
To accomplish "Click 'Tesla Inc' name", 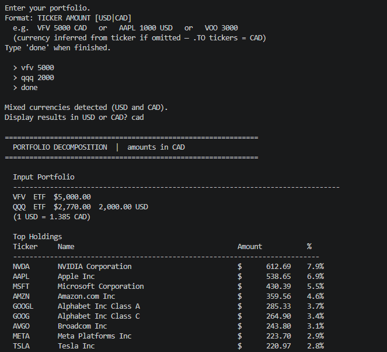I will pos(76,346).
